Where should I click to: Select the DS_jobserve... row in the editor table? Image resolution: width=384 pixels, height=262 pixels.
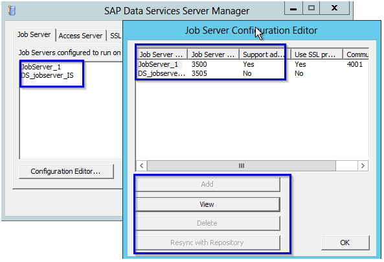click(x=253, y=73)
